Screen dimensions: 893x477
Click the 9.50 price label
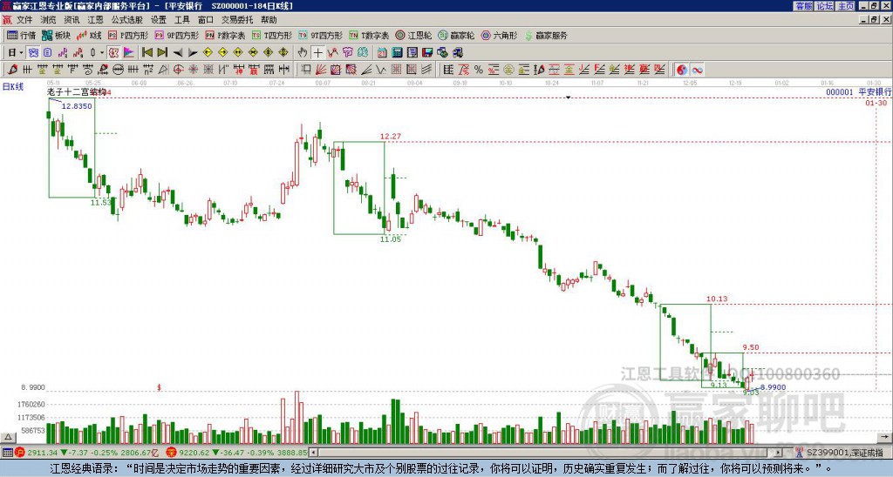751,347
